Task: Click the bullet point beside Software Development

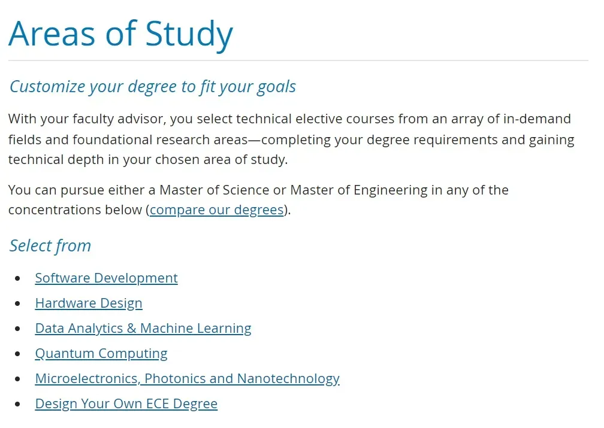Action: point(19,279)
